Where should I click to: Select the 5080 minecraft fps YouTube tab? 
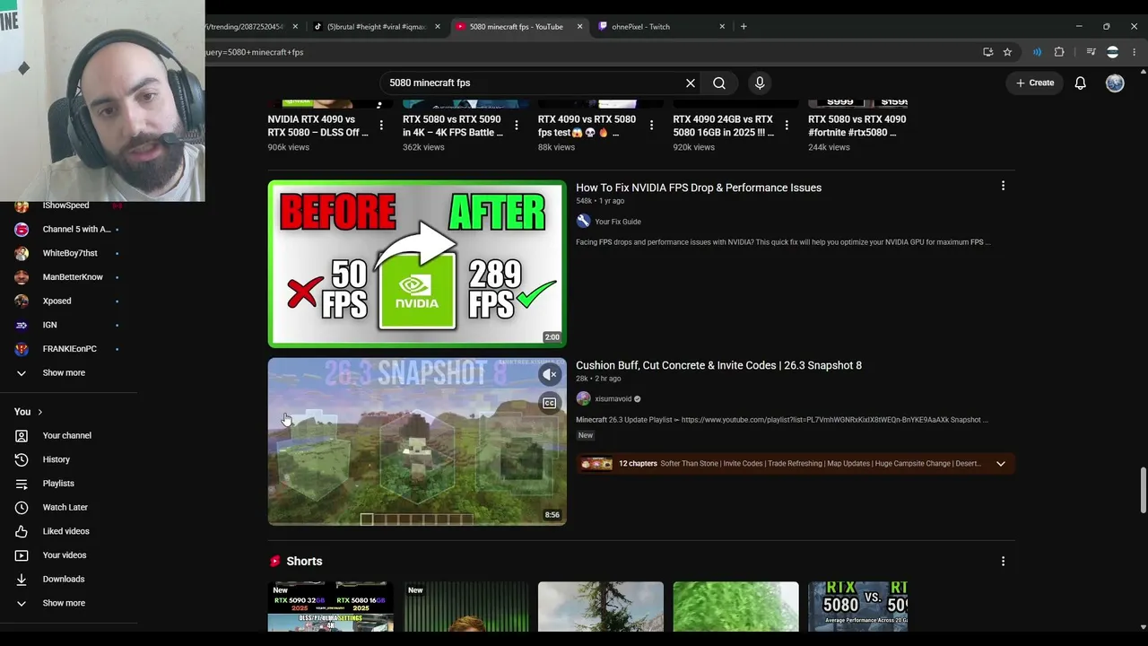(518, 26)
